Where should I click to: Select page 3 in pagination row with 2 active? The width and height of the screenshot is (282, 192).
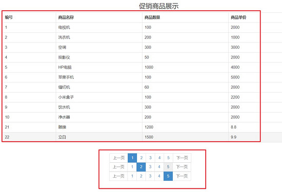(150, 167)
